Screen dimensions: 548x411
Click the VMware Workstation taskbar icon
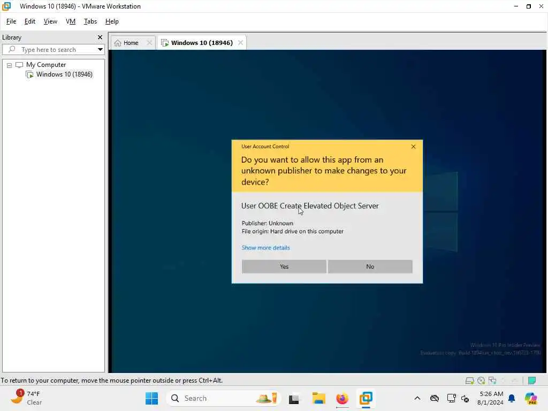coord(366,398)
